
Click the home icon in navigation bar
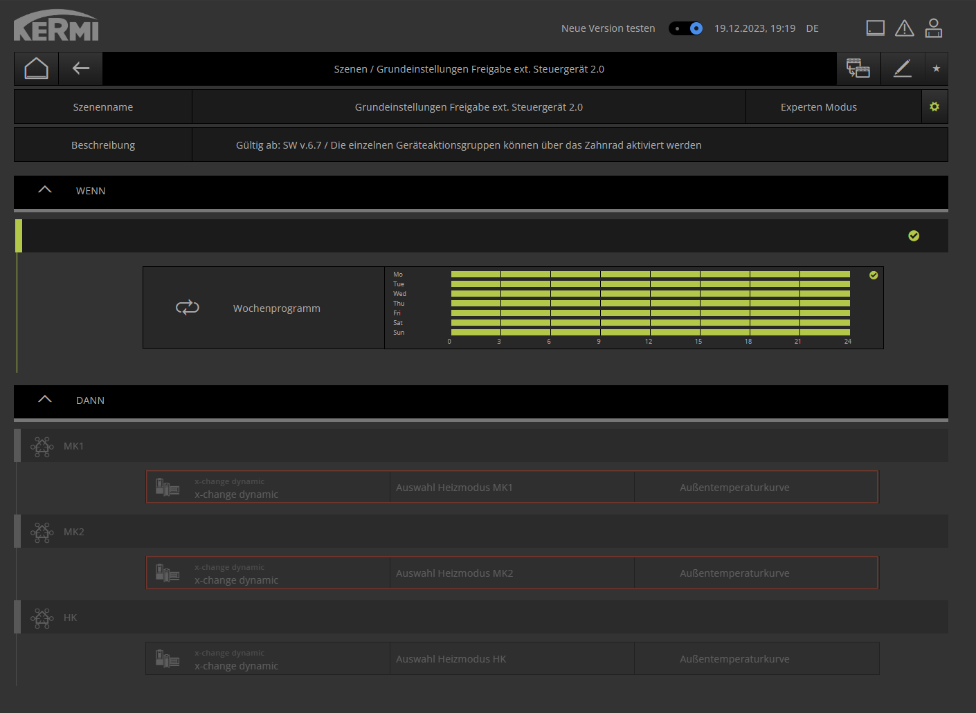click(36, 68)
